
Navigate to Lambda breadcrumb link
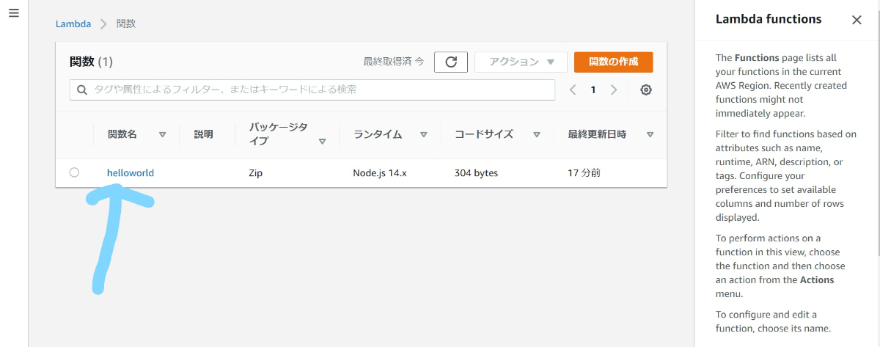click(73, 23)
